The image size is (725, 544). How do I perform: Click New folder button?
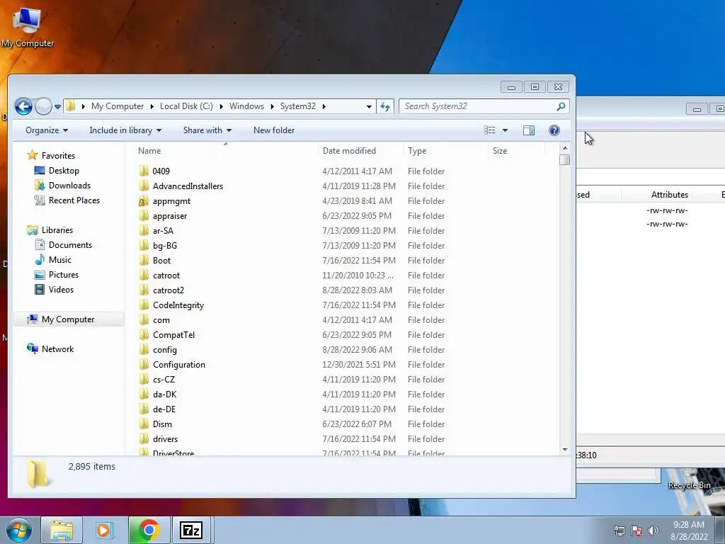pos(274,130)
